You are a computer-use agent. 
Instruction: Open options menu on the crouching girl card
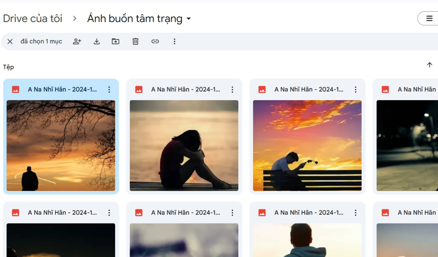point(232,90)
